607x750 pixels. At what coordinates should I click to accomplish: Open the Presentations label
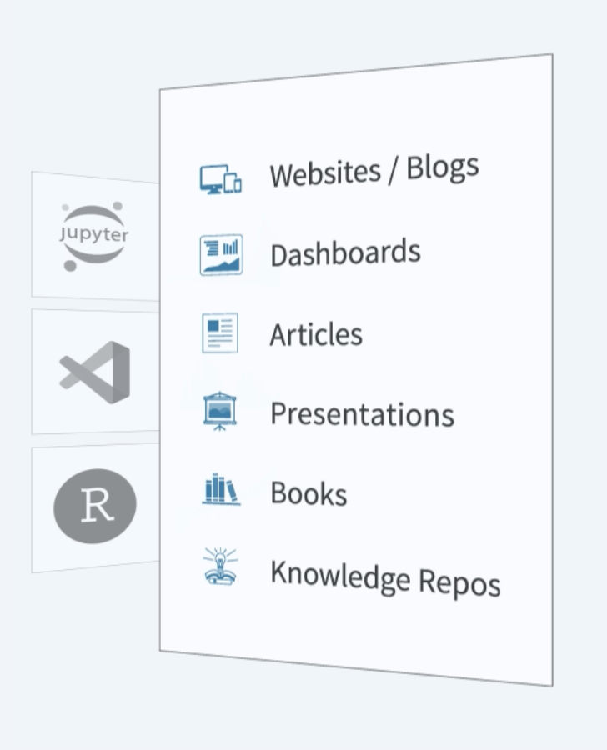click(362, 413)
